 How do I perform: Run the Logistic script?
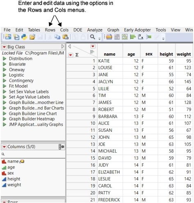click(5, 75)
